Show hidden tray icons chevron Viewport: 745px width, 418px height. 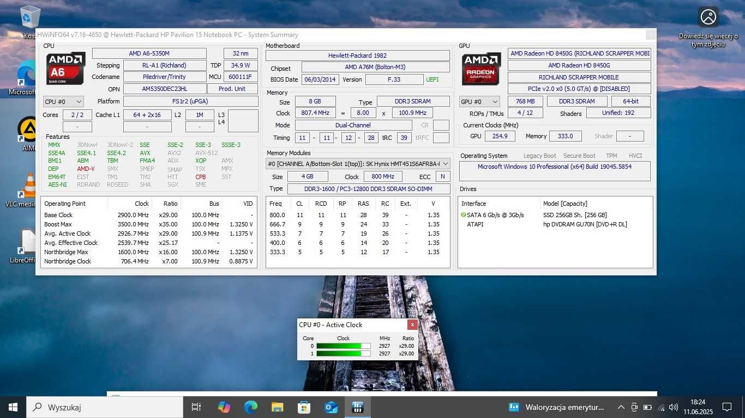pyautogui.click(x=621, y=407)
